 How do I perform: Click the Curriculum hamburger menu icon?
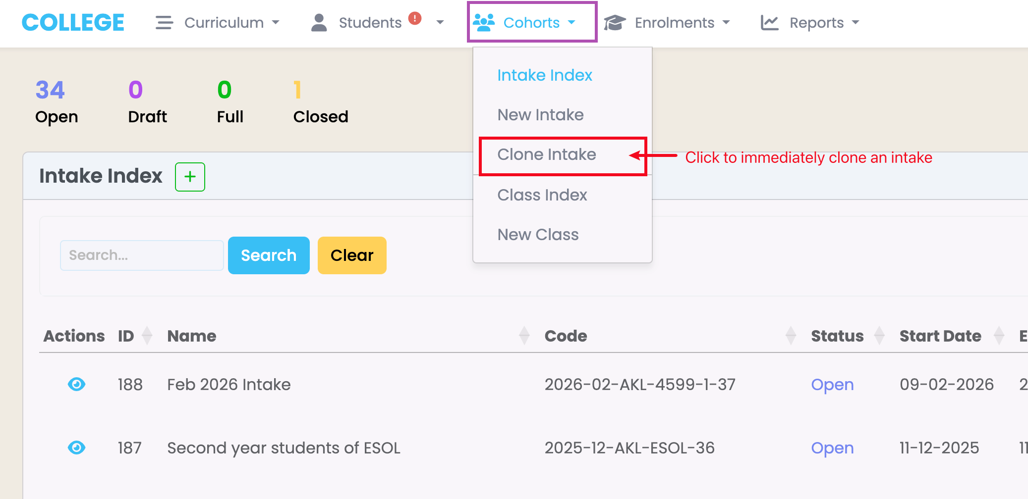pyautogui.click(x=164, y=23)
